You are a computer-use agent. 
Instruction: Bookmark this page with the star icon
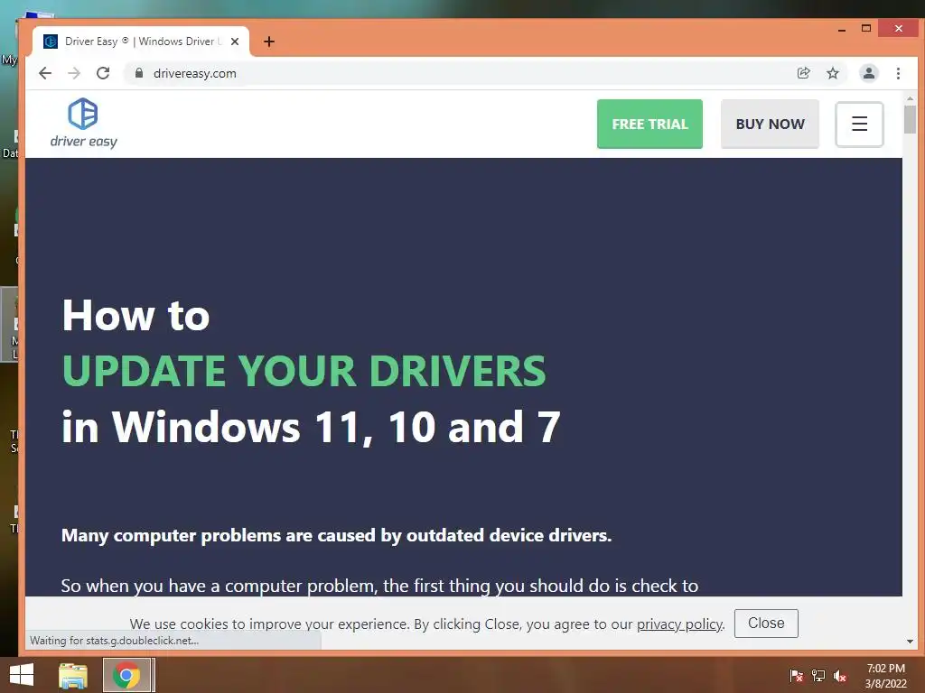click(x=832, y=73)
